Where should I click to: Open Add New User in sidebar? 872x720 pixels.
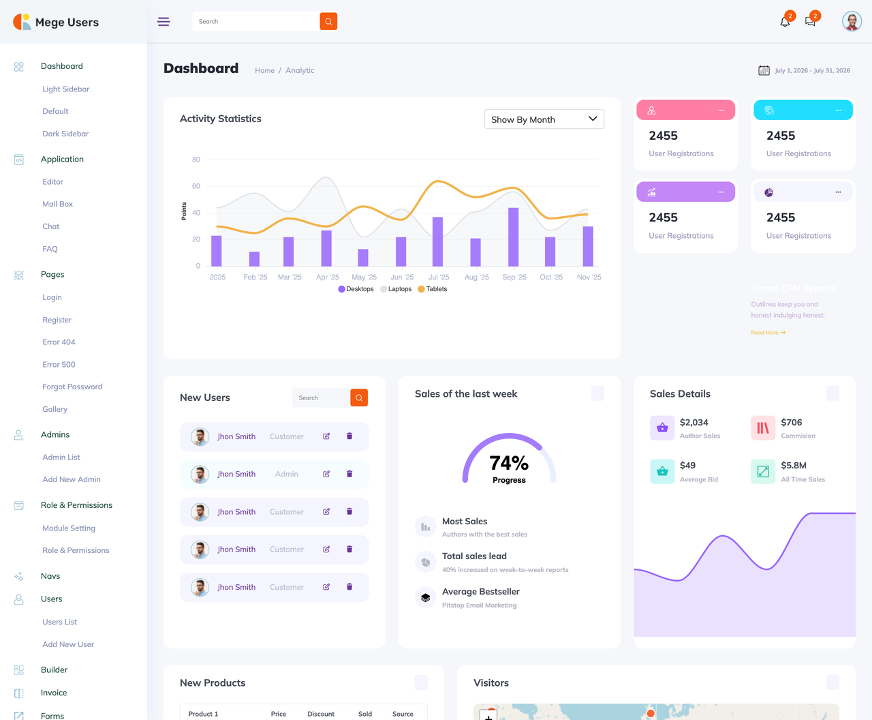point(68,644)
